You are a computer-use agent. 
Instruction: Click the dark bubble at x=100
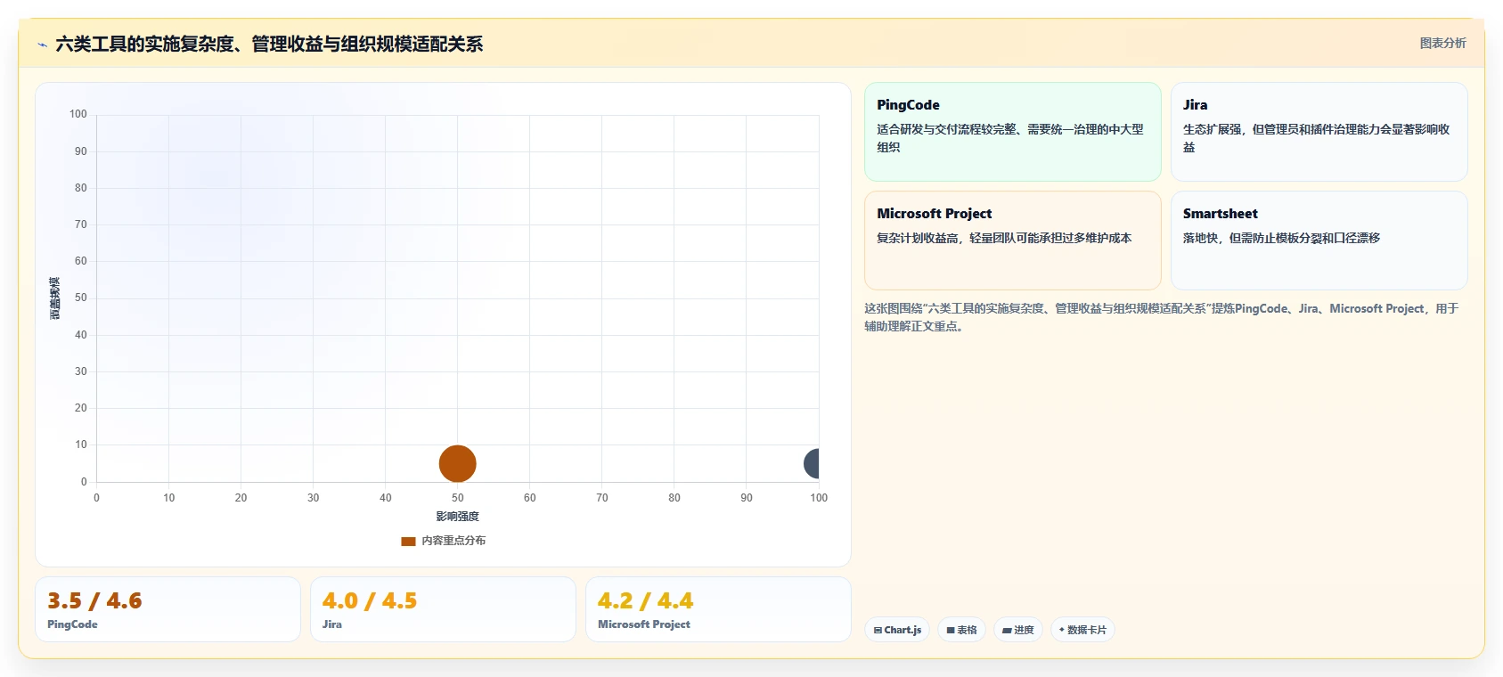(812, 463)
